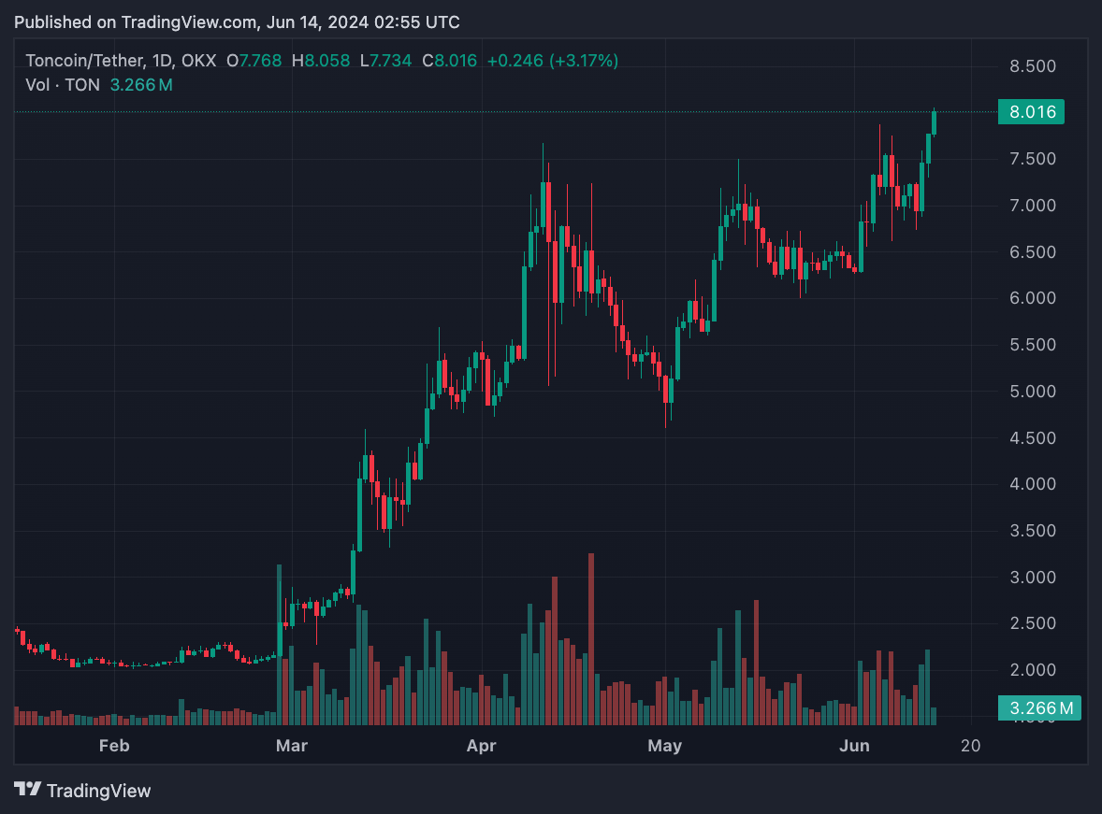Click the Jun label on time axis
This screenshot has width=1102, height=814.
point(855,745)
